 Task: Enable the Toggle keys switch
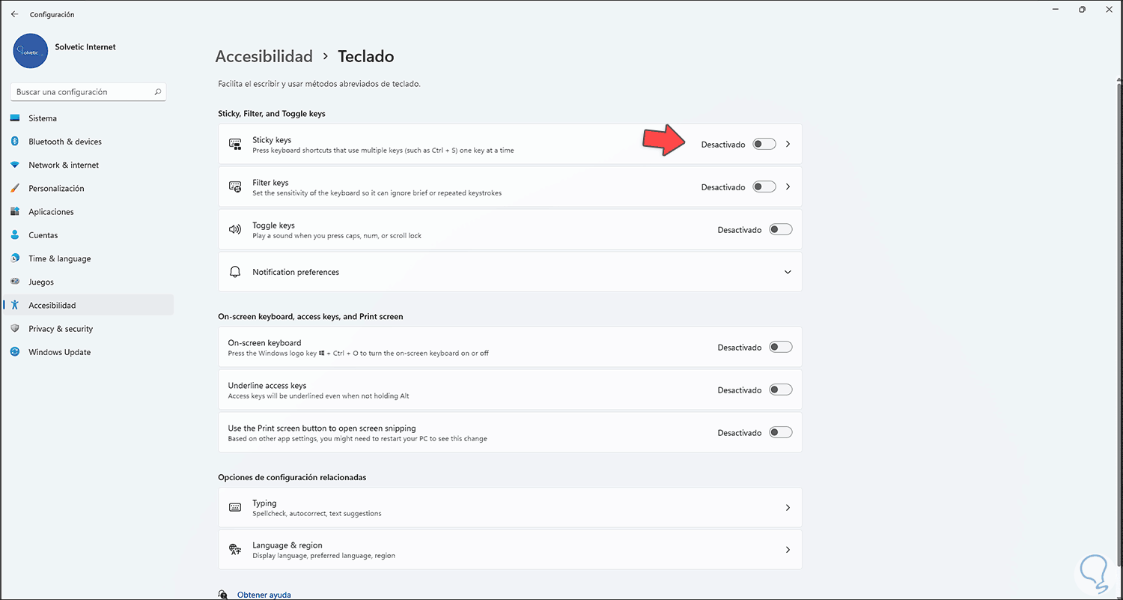pos(780,230)
